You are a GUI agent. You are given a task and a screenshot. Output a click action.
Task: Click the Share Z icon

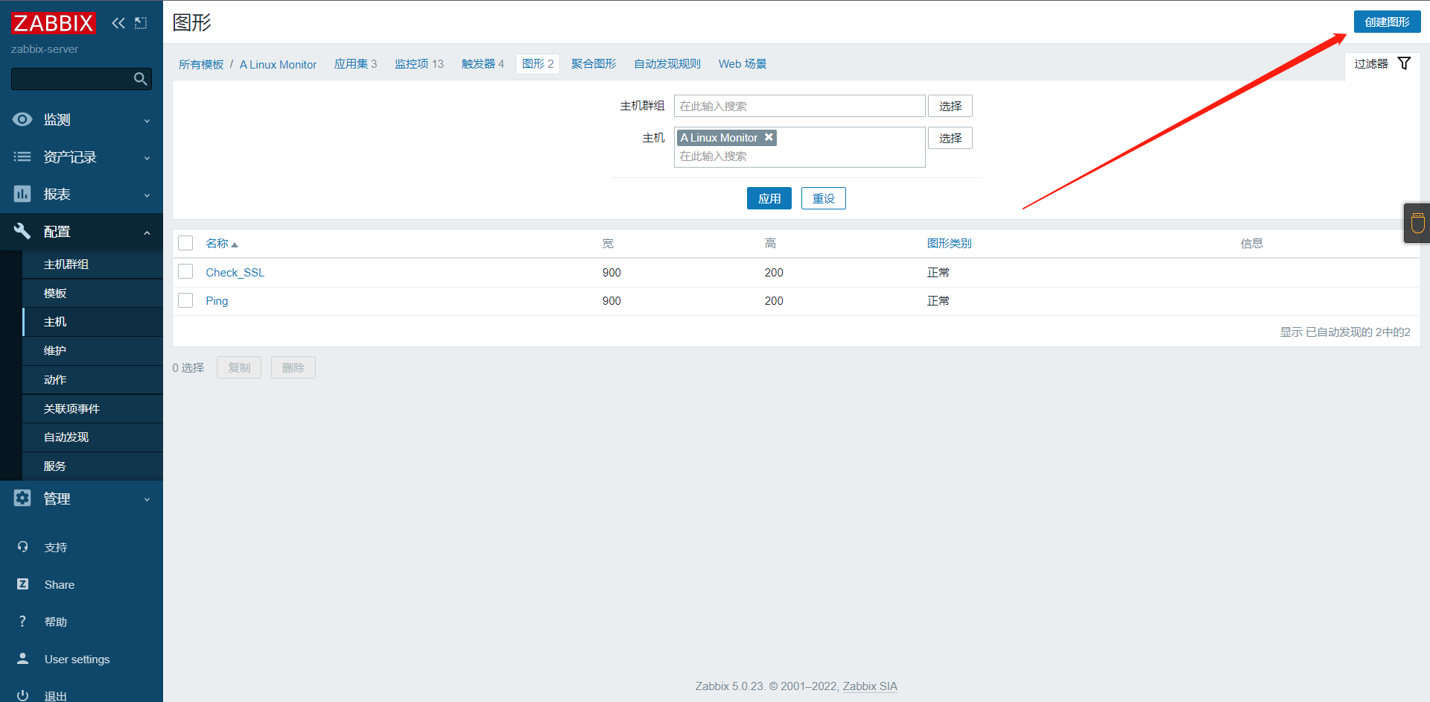22,584
